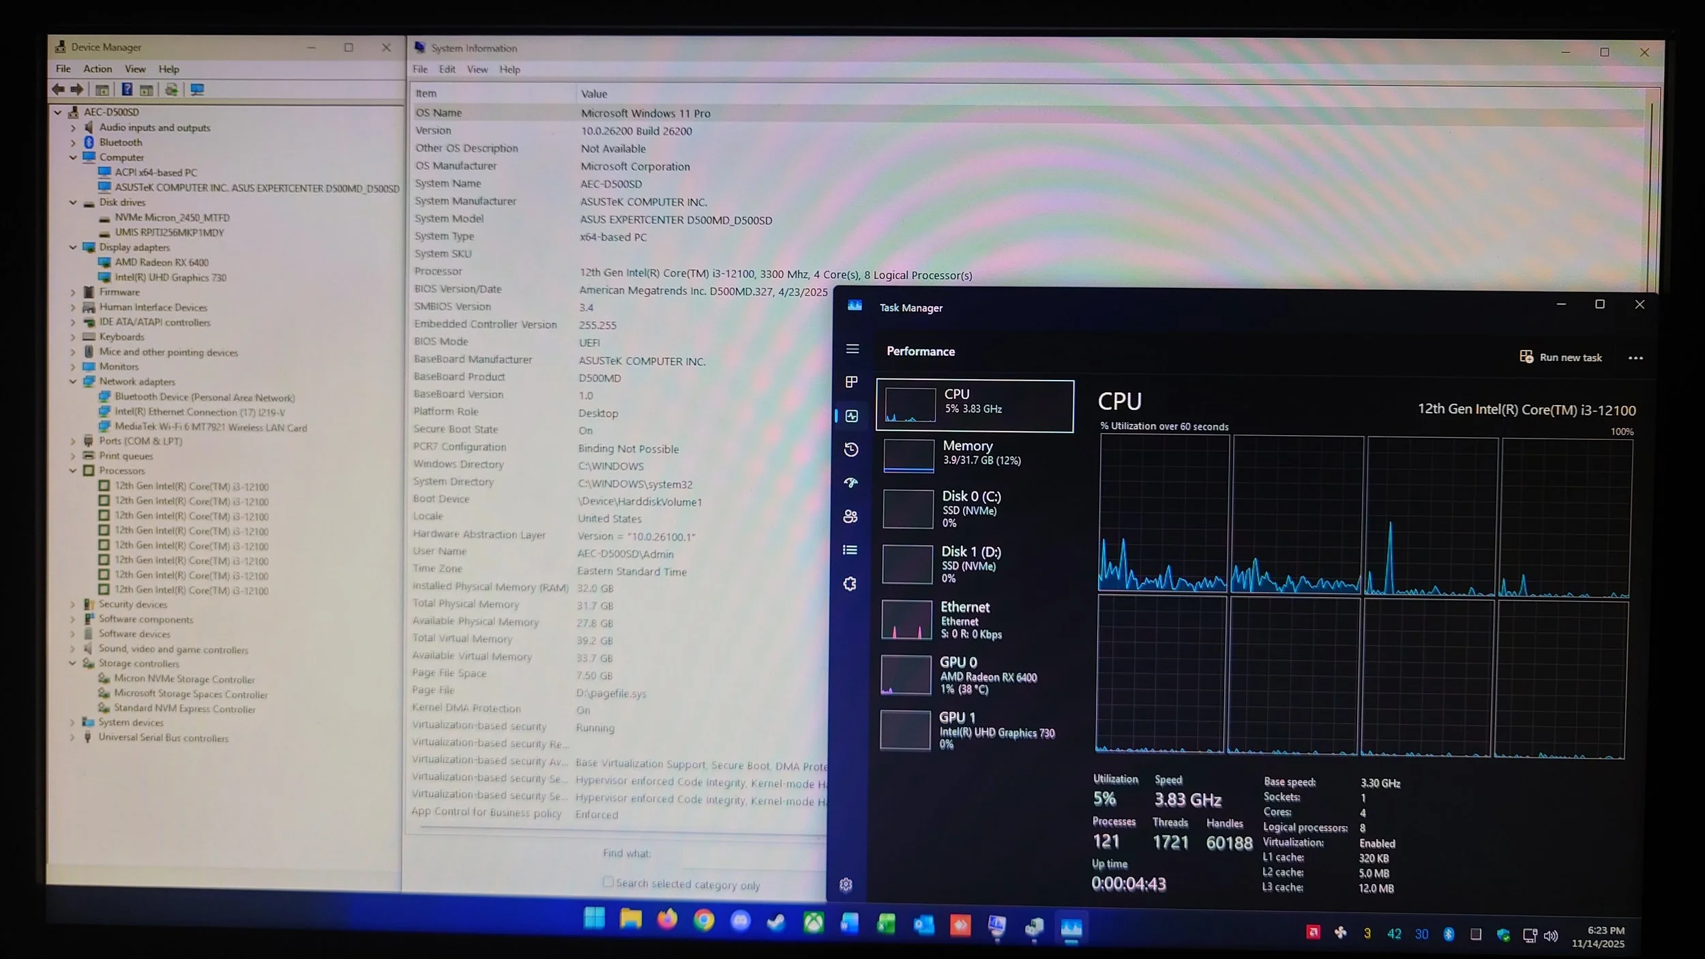
Task: Toggle 'Search selected category only' checkbox
Action: click(608, 881)
